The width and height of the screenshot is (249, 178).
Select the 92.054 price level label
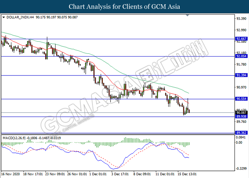pyautogui.click(x=242, y=56)
